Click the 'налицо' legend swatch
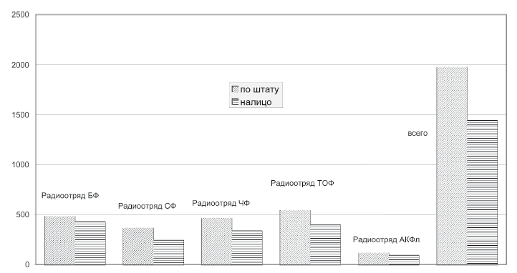The width and height of the screenshot is (517, 273). (x=235, y=102)
